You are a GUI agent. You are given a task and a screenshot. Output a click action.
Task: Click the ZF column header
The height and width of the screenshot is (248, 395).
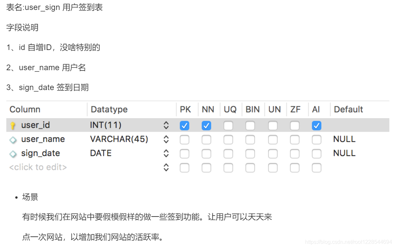296,109
